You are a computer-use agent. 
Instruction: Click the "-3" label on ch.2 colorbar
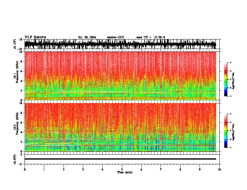[x=230, y=114]
